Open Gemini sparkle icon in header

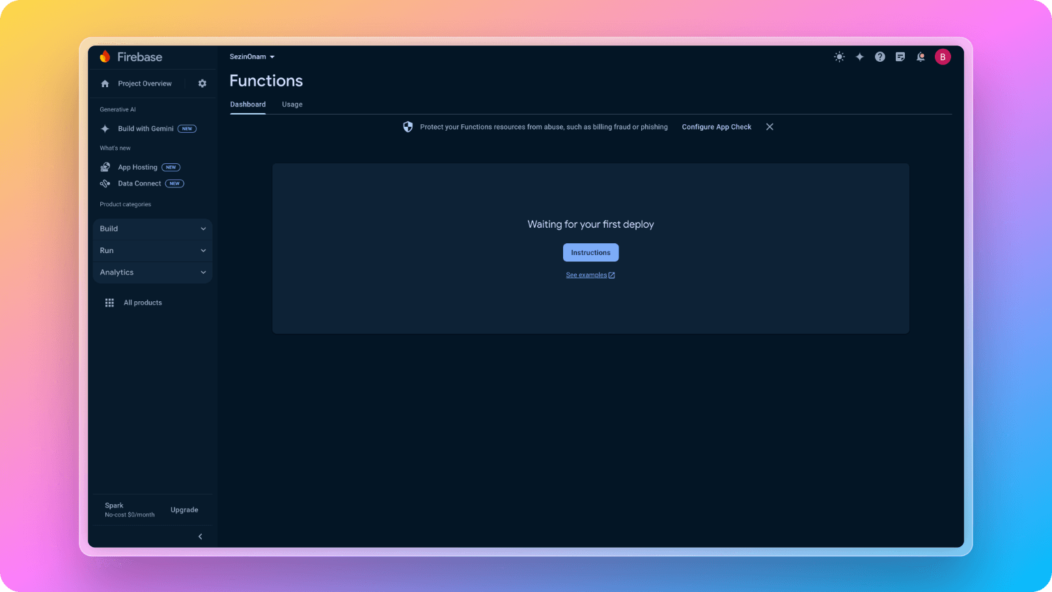tap(859, 57)
